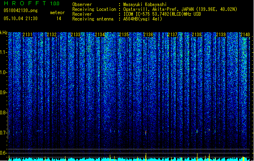Select the filename 0510042130.png
Image resolution: width=254 pixels, height=161 pixels.
21,10
